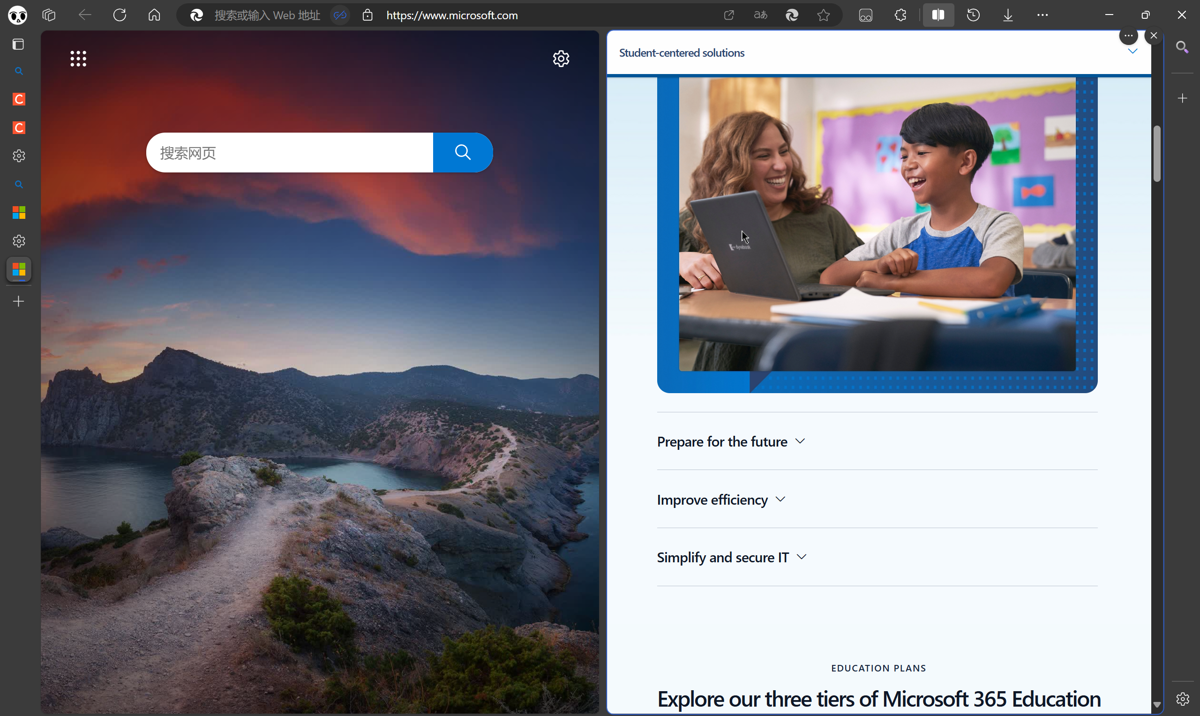This screenshot has height=716, width=1200.
Task: Click the blue search button on new tab page
Action: [462, 152]
